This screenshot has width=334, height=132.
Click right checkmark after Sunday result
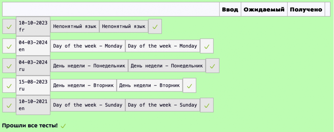[207, 105]
